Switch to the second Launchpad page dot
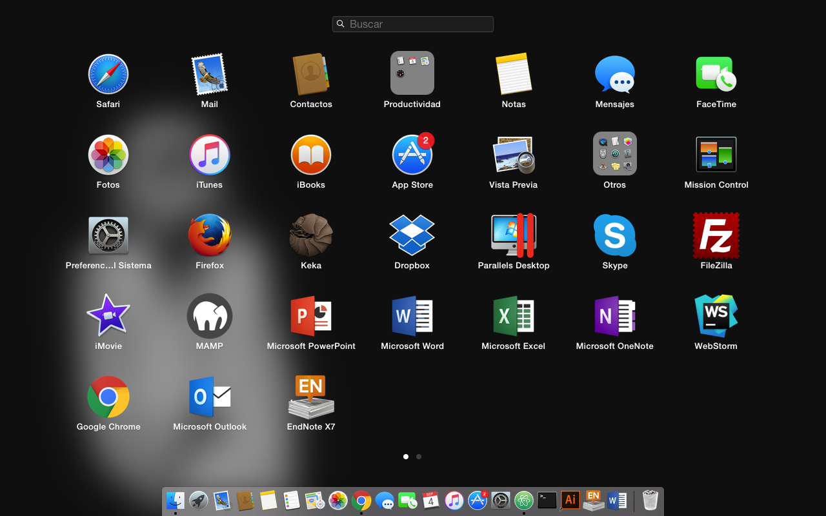 point(419,457)
